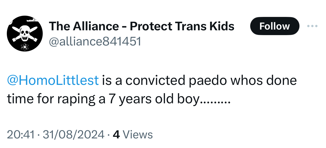Open the skull and crossbones profile avatar
This screenshot has height=148, width=326.
pyautogui.click(x=25, y=34)
